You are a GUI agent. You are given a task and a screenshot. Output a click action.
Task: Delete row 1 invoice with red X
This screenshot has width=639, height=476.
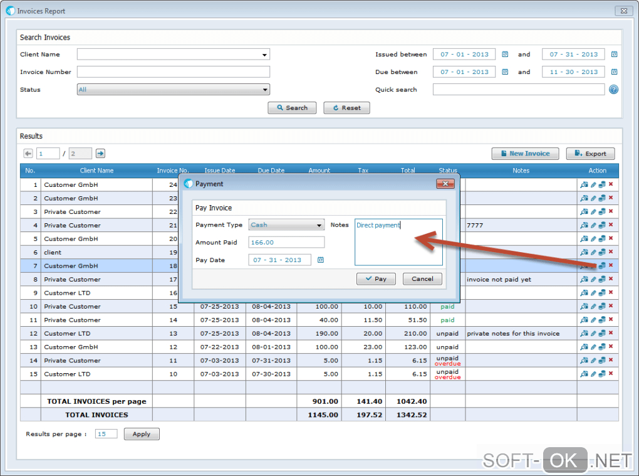coord(611,184)
